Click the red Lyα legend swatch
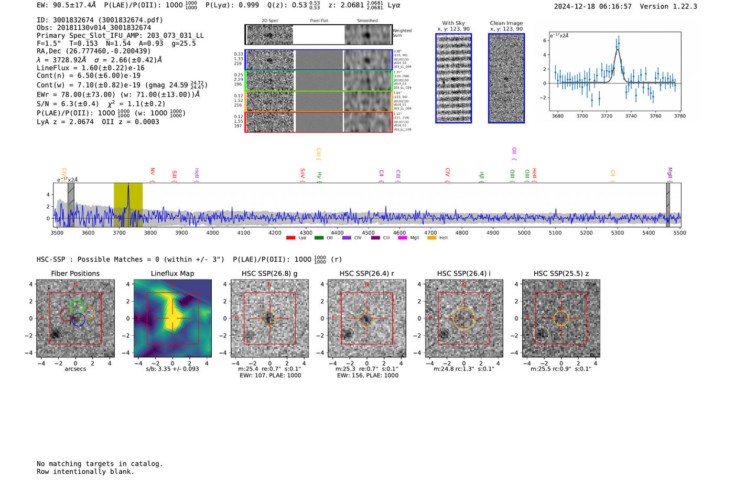The height and width of the screenshot is (500, 734). tap(290, 238)
